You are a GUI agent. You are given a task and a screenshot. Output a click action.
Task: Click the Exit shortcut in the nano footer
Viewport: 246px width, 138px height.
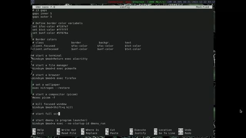point(38,133)
